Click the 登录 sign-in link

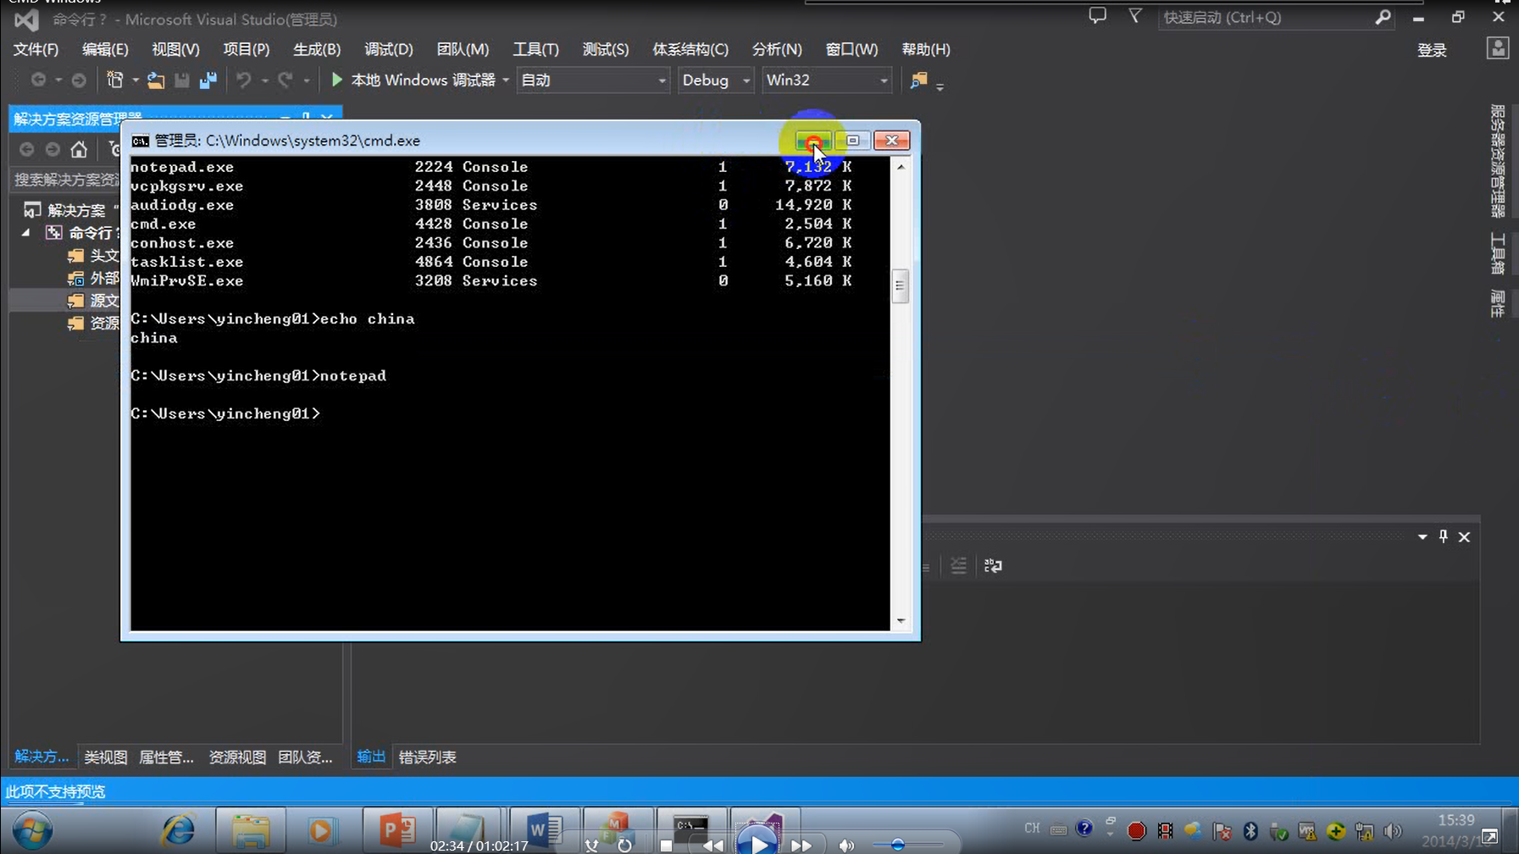(1432, 51)
